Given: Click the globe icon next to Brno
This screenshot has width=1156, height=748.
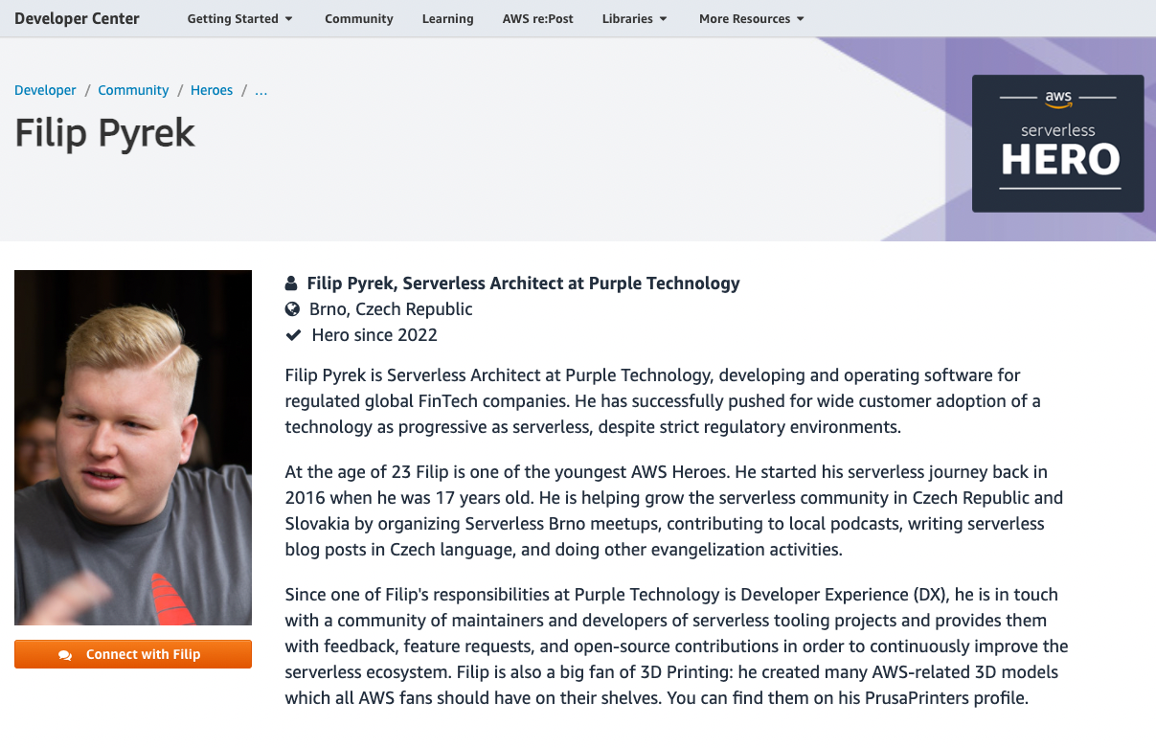Looking at the screenshot, I should (x=292, y=309).
